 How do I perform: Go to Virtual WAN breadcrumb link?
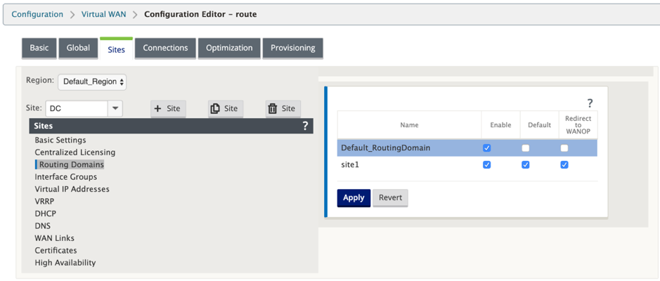(x=103, y=14)
